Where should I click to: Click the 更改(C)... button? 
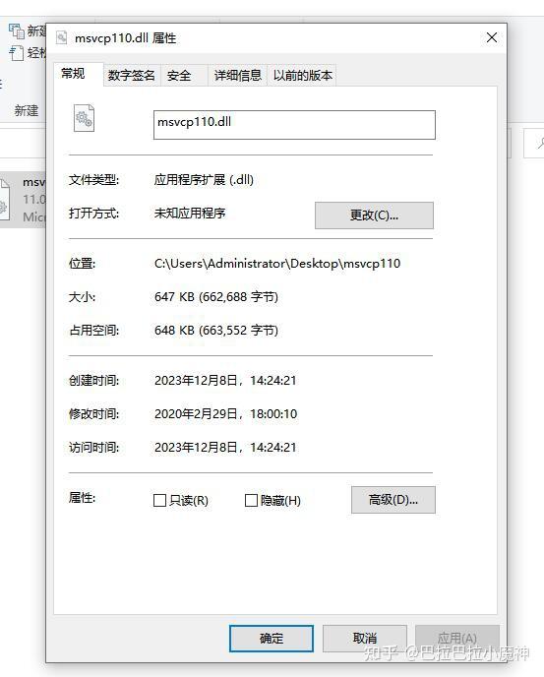click(x=374, y=215)
